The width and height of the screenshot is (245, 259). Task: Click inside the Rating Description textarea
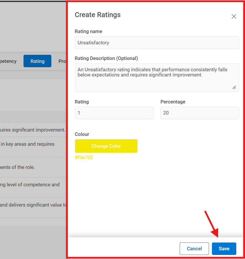coord(157,78)
